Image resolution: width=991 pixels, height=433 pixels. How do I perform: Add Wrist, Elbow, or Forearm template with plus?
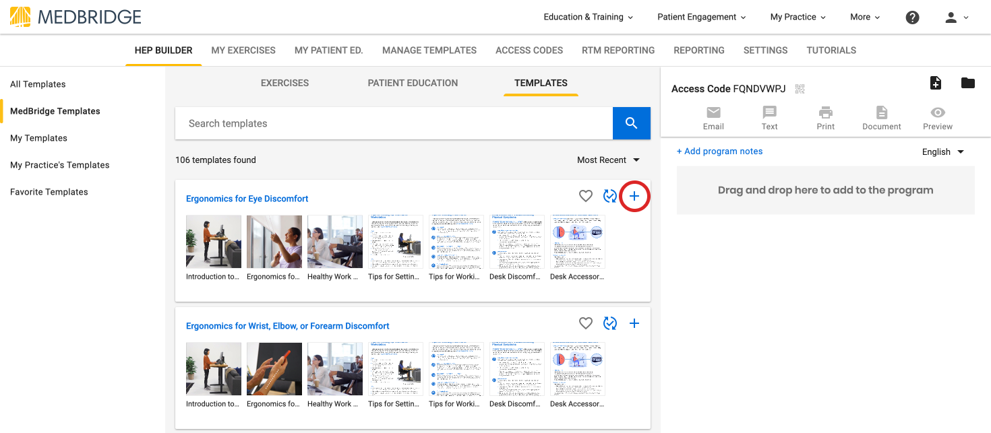(x=634, y=323)
